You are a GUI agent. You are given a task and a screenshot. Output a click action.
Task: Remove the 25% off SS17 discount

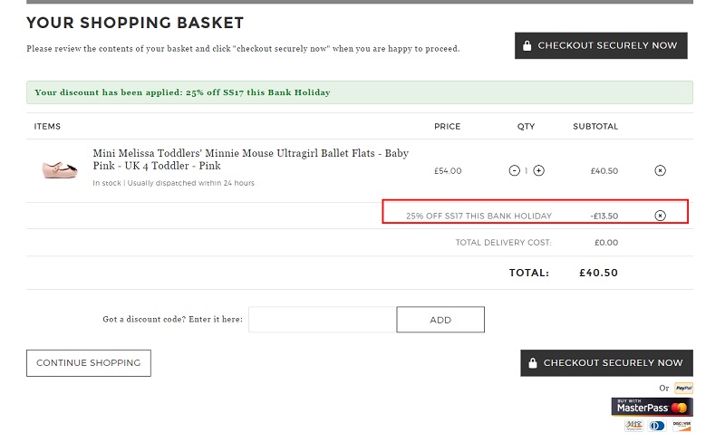pos(660,216)
